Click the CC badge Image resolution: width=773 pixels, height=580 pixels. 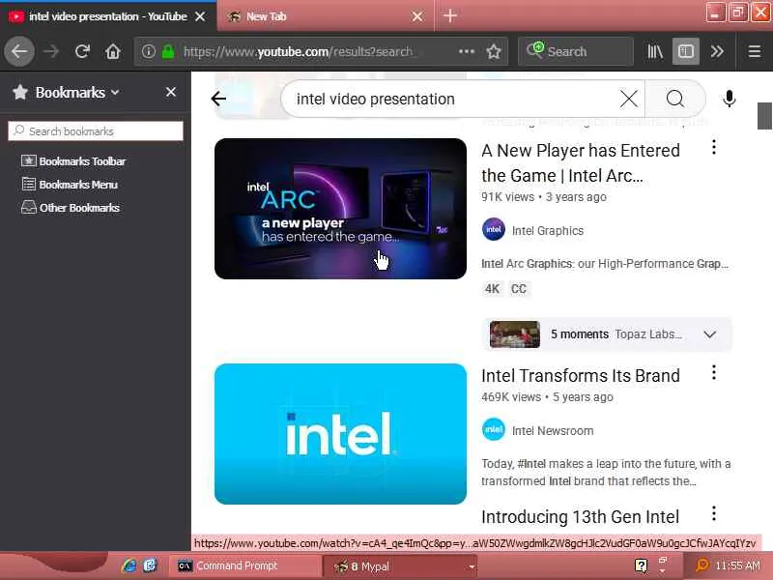click(x=519, y=288)
